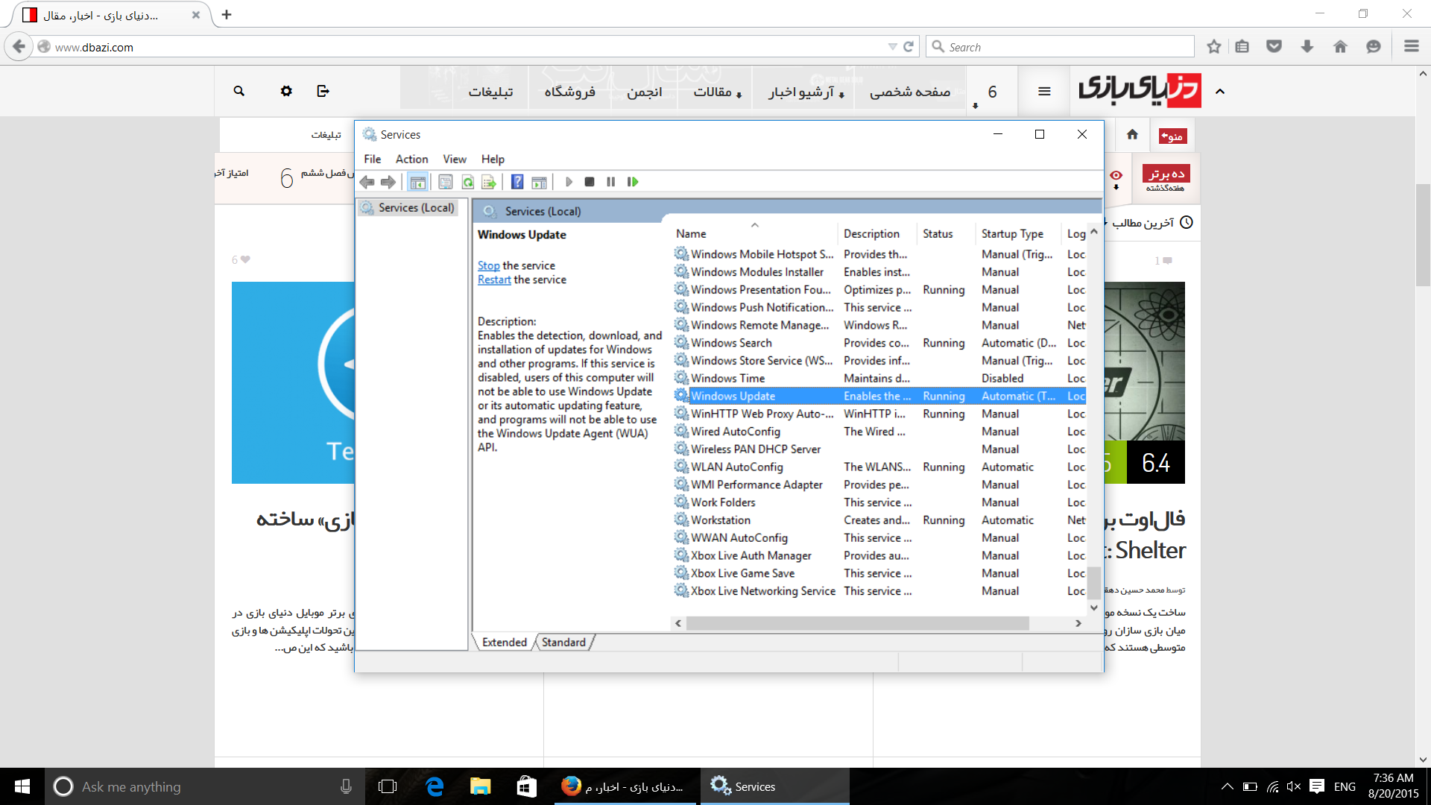Open the Action menu

(411, 159)
